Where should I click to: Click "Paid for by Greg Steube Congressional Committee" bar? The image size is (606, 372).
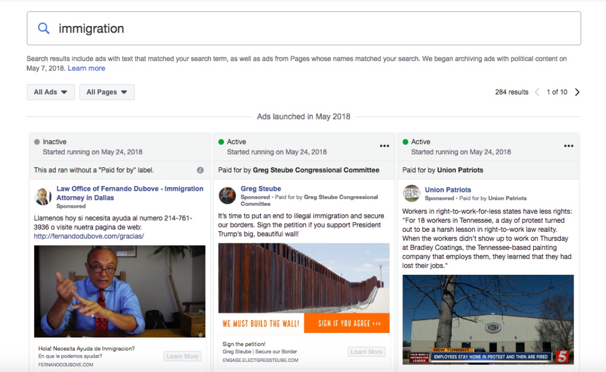coord(304,170)
